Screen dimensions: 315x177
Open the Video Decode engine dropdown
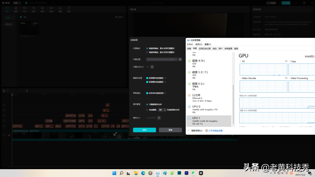[240, 78]
